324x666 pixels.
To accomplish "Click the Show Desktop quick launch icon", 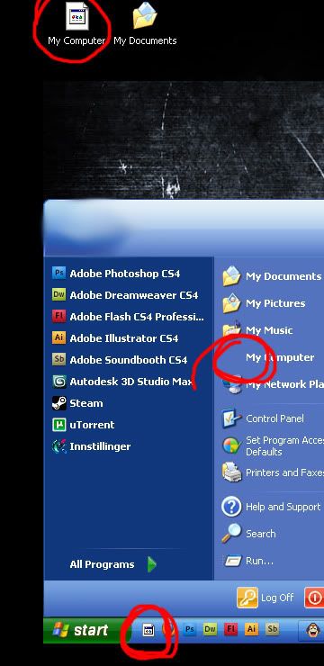I will [148, 630].
